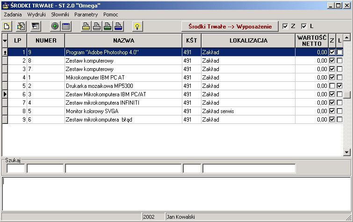353x222 pixels.
Task: Click the new document toolbar icon
Action: pos(7,26)
